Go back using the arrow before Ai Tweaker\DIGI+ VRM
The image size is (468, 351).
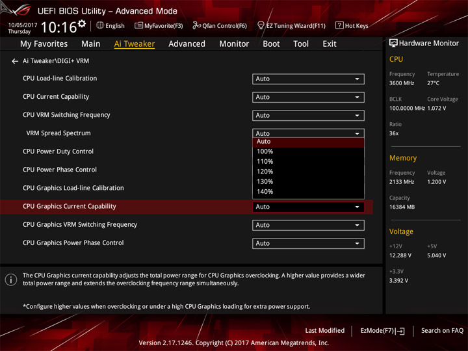point(15,61)
